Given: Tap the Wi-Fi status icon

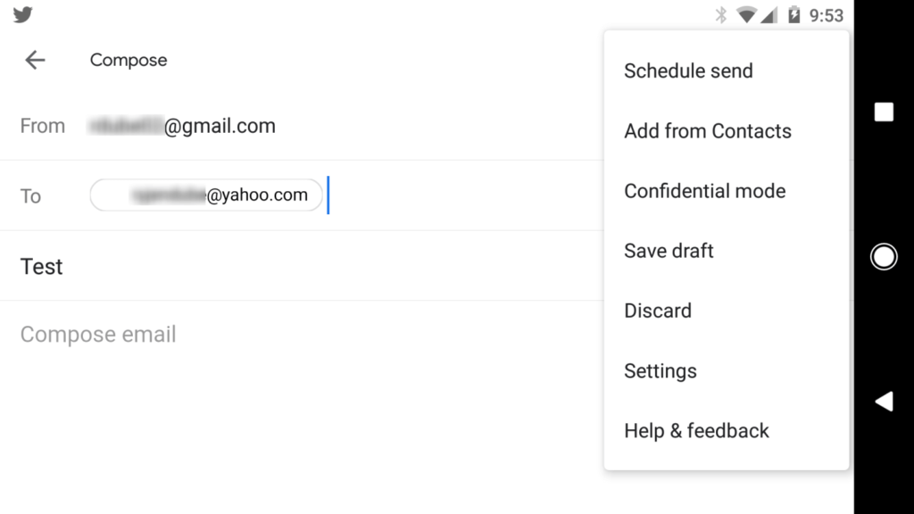Looking at the screenshot, I should (x=745, y=15).
